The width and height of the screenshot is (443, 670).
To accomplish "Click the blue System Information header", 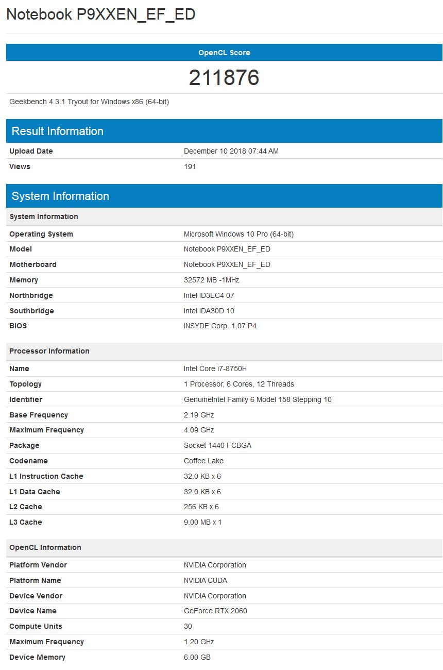I will [224, 196].
